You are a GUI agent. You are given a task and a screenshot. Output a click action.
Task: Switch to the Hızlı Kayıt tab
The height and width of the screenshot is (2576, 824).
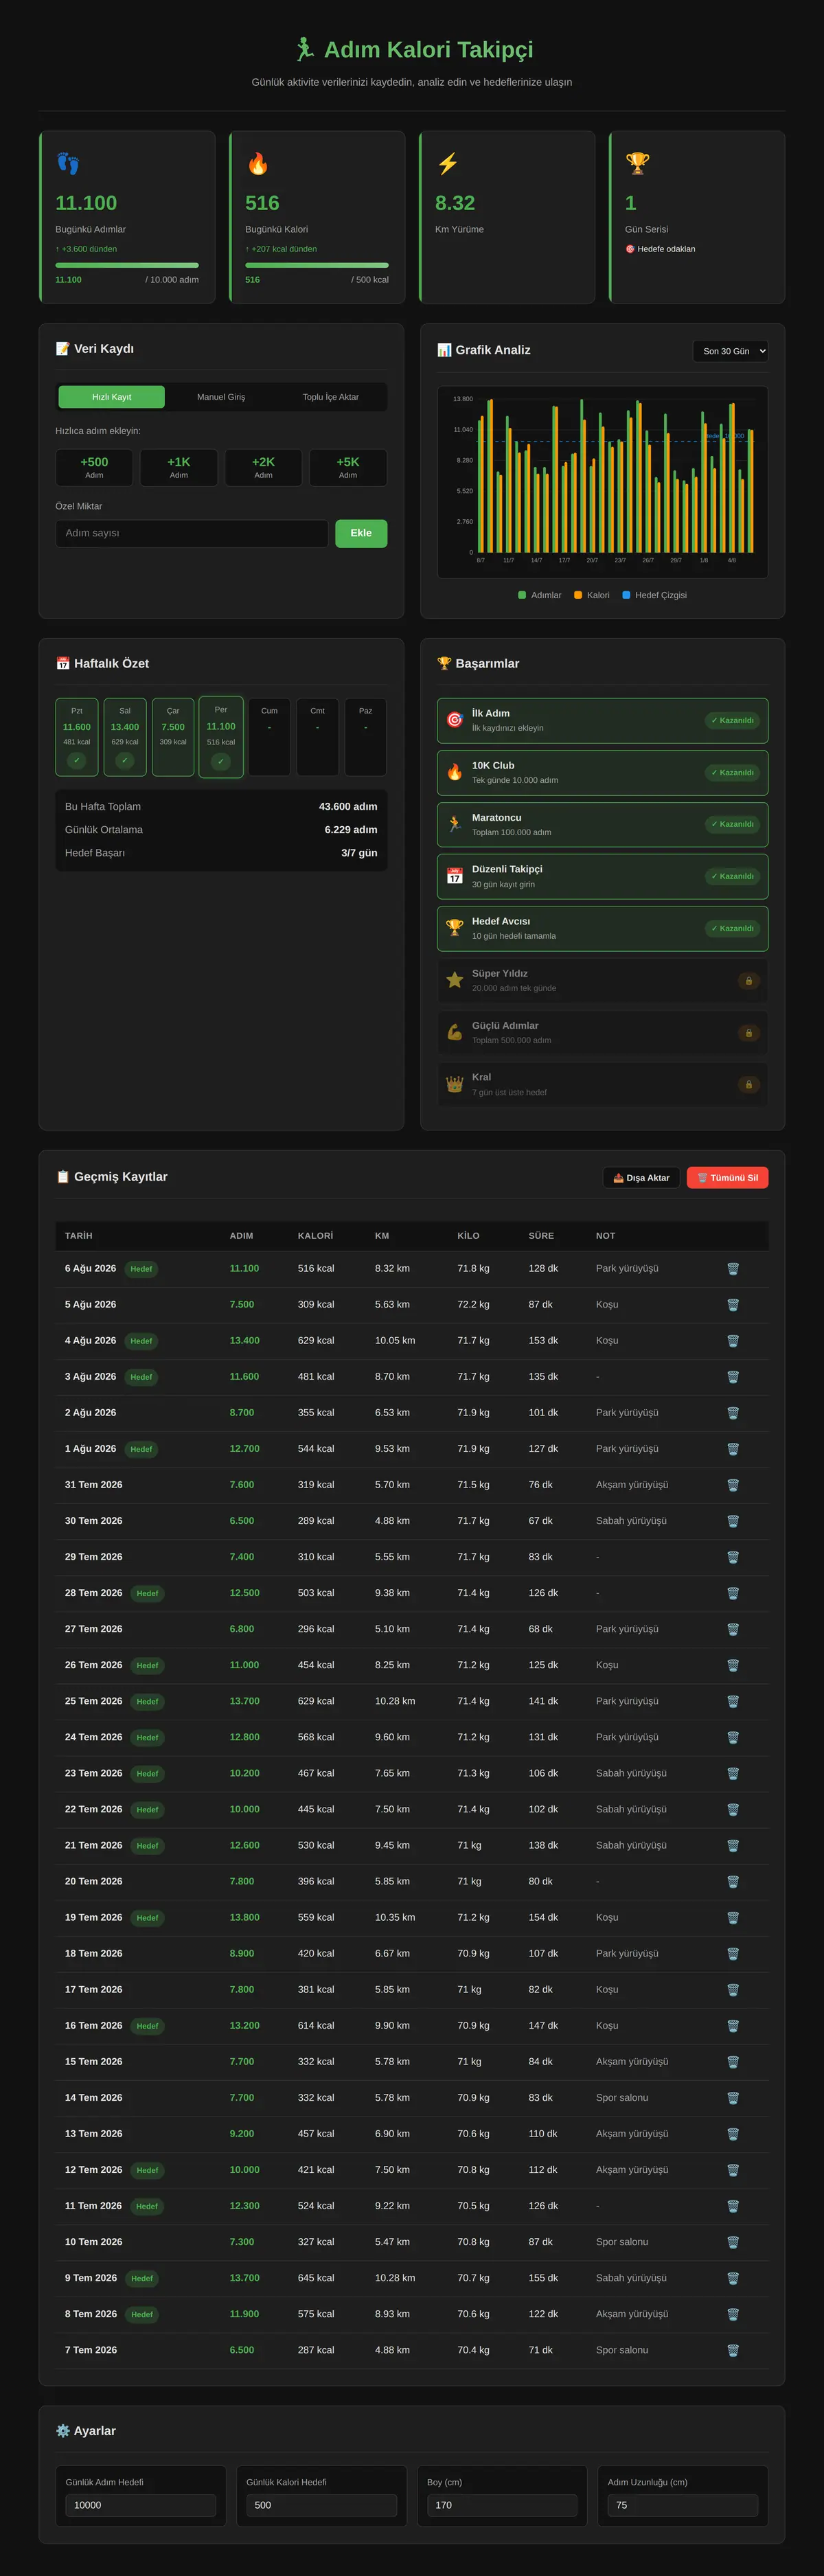tap(112, 397)
